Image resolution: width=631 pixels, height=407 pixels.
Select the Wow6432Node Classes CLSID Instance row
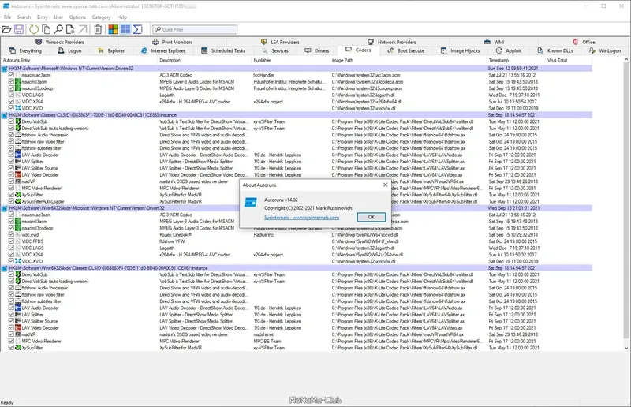pos(297,267)
